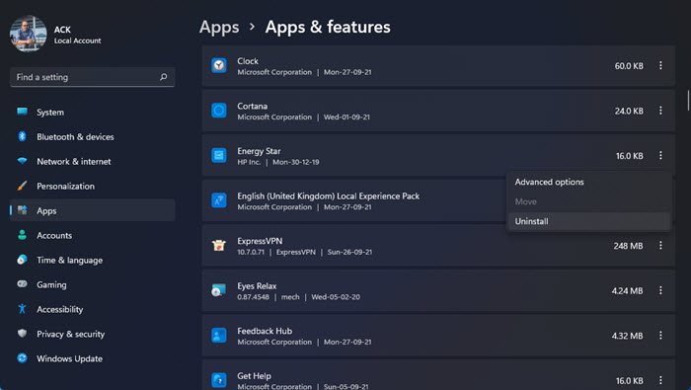Click the Cortana app icon
Viewport: 691px width, 390px height.
(x=219, y=111)
